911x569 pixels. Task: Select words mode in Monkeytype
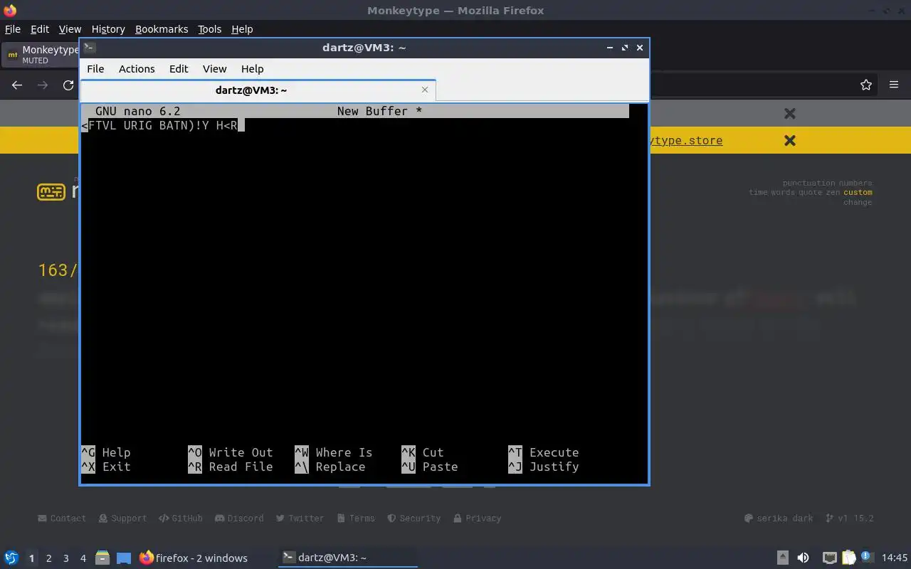click(783, 192)
